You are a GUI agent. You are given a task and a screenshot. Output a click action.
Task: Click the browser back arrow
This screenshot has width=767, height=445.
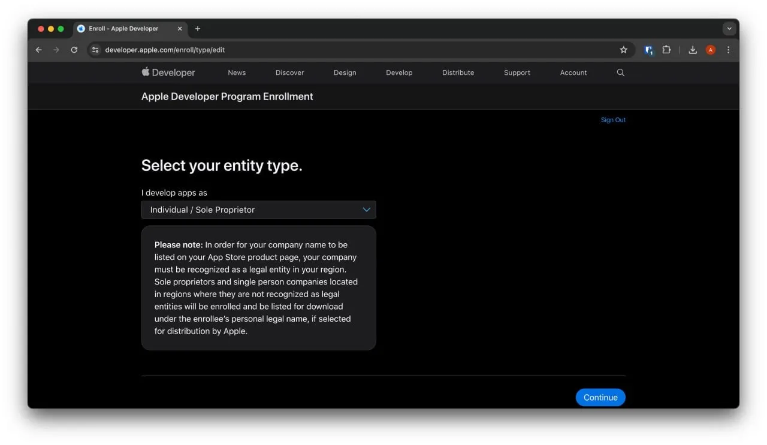point(39,50)
